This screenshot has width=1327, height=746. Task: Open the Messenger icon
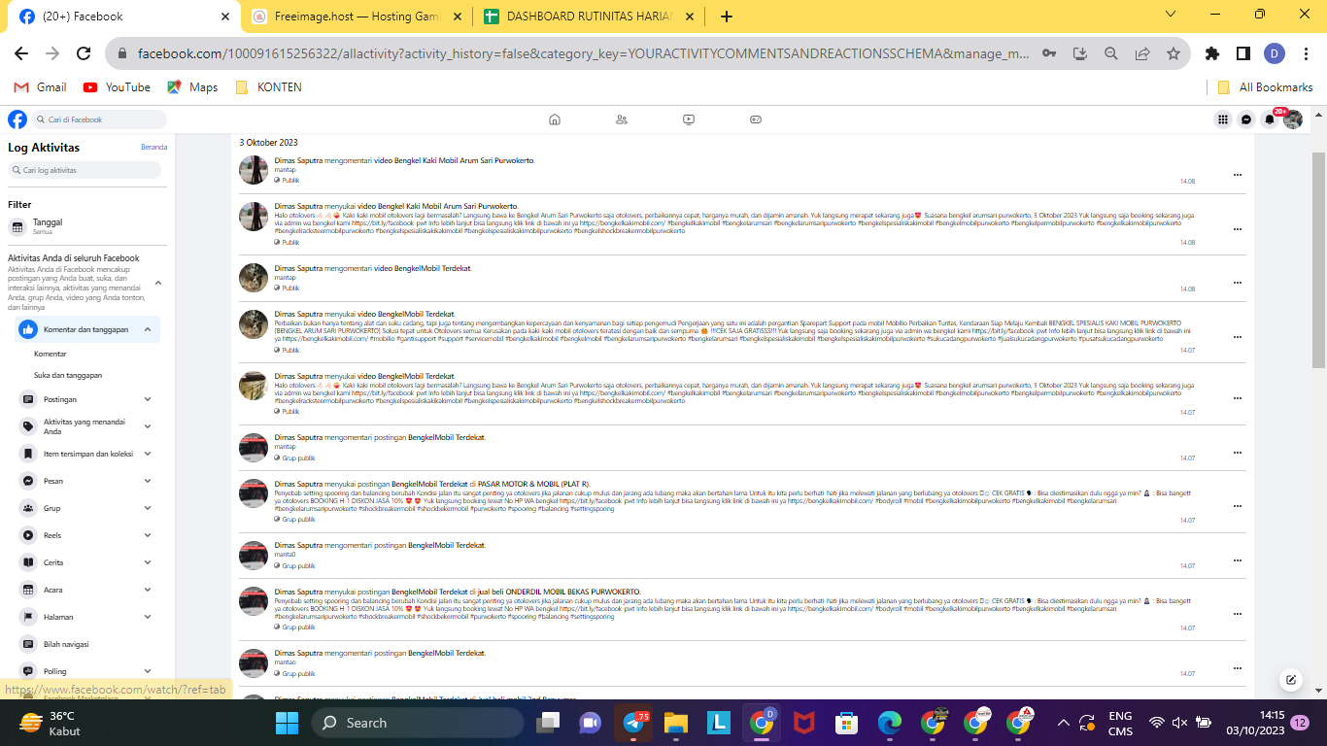click(1246, 119)
